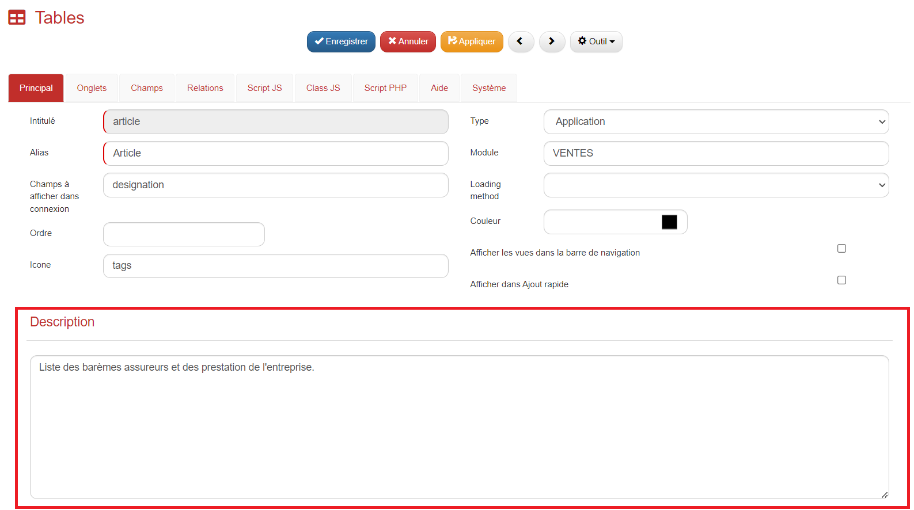Open the Outil tools dropdown
914x510 pixels.
596,41
